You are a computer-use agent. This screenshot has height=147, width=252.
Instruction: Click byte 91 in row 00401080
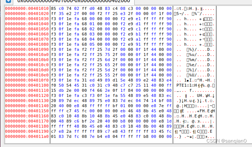click(x=138, y=44)
